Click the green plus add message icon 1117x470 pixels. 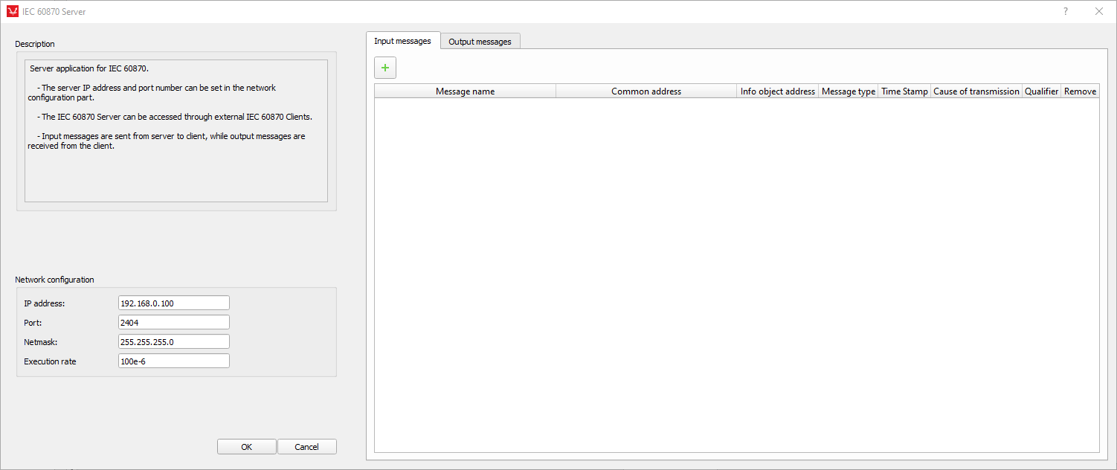(x=385, y=68)
